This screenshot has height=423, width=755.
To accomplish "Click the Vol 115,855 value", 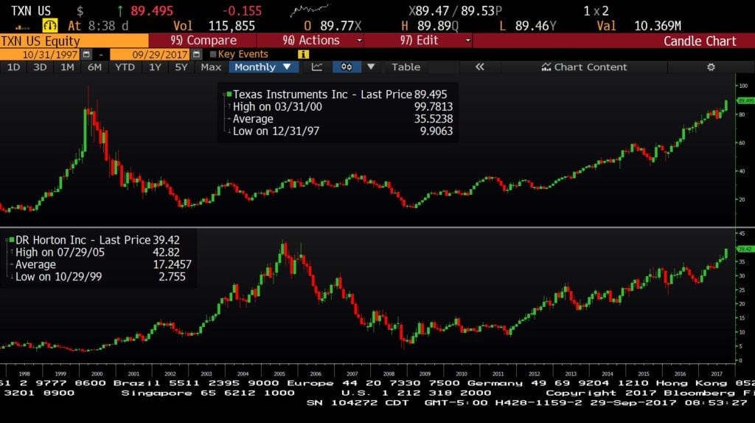I will 232,26.
